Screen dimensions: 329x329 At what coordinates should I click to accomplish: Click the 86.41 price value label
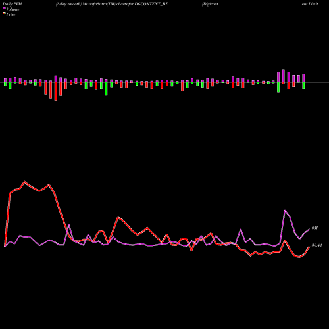click(316, 245)
